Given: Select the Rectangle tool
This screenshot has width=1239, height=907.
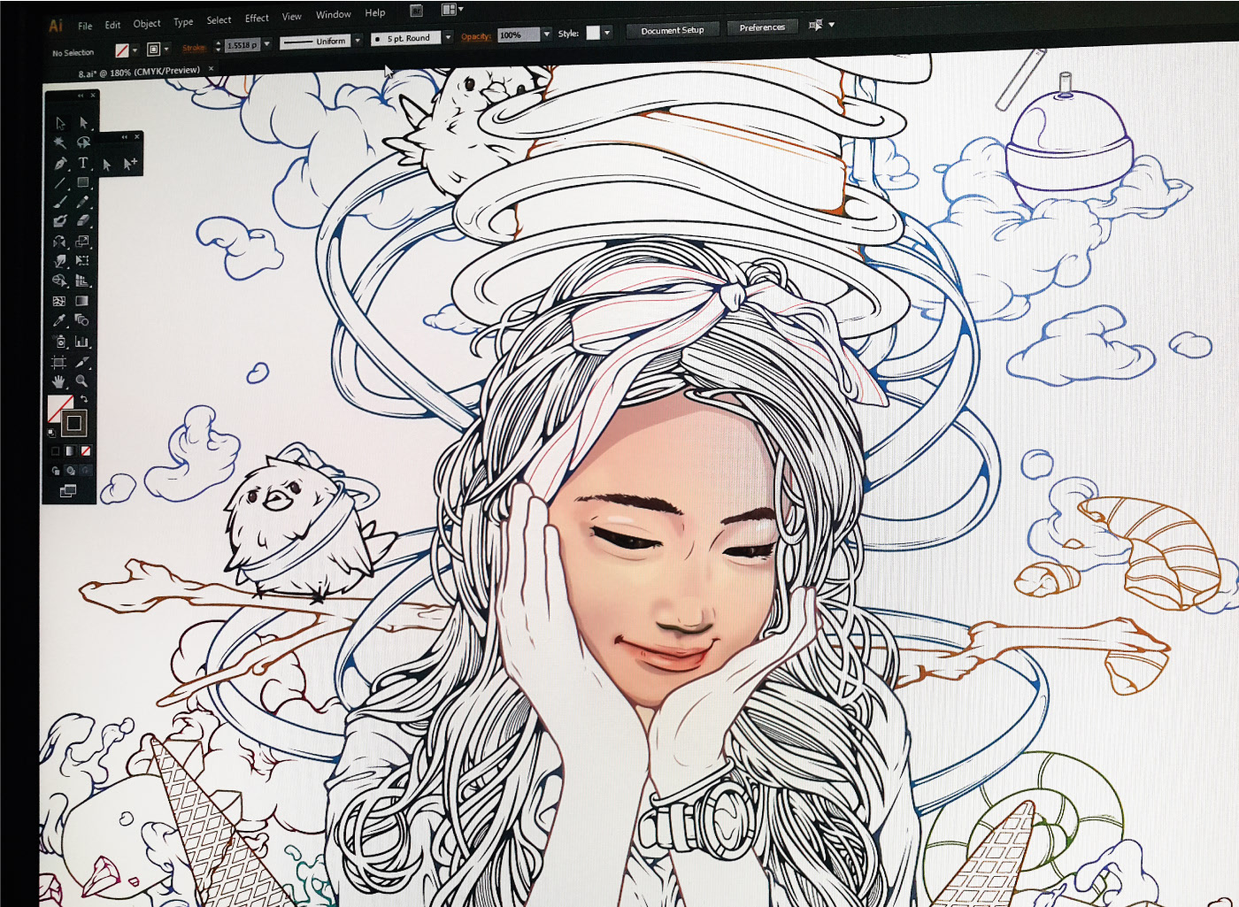Looking at the screenshot, I should coord(83,182).
